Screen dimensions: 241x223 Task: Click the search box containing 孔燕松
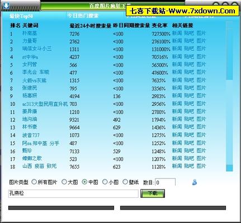73,193
